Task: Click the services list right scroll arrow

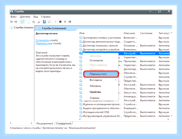Action: click(x=168, y=119)
